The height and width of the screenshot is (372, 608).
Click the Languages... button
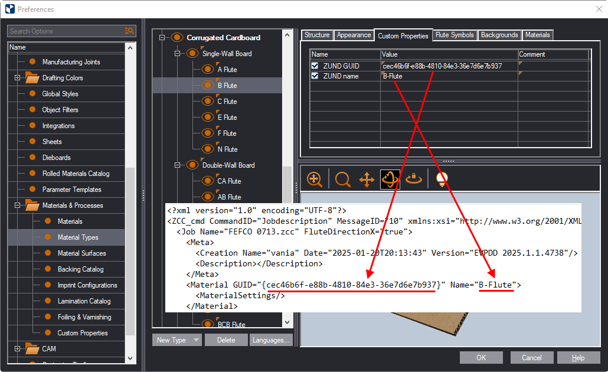coord(271,340)
